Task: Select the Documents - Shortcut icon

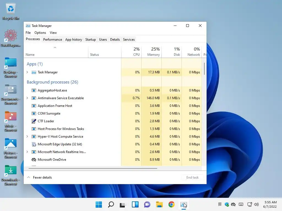Action: point(11,95)
